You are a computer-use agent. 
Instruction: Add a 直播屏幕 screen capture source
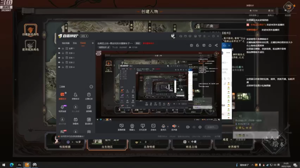(121, 127)
